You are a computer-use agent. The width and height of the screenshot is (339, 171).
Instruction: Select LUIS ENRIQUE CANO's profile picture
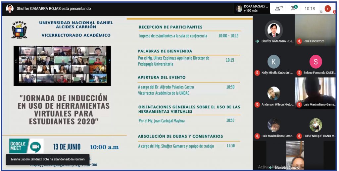(315, 125)
